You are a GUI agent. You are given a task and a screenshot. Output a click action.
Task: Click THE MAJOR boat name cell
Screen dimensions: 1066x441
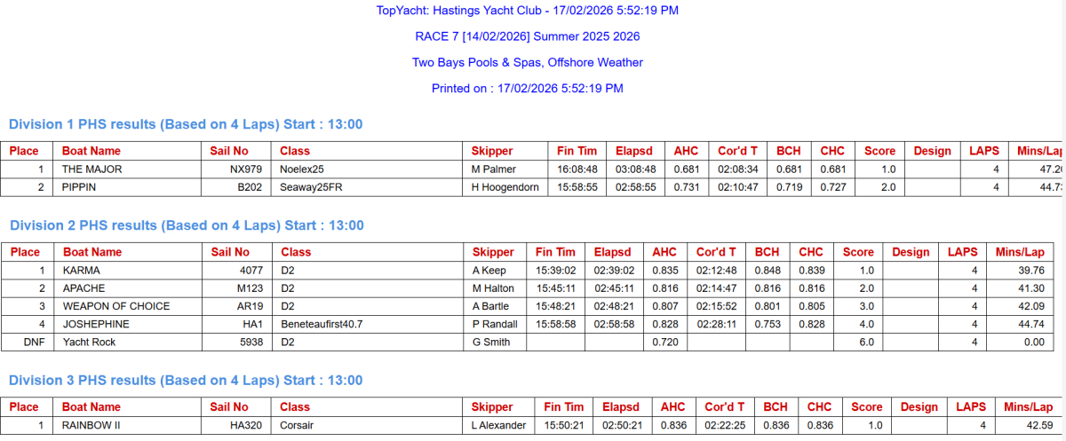point(91,169)
